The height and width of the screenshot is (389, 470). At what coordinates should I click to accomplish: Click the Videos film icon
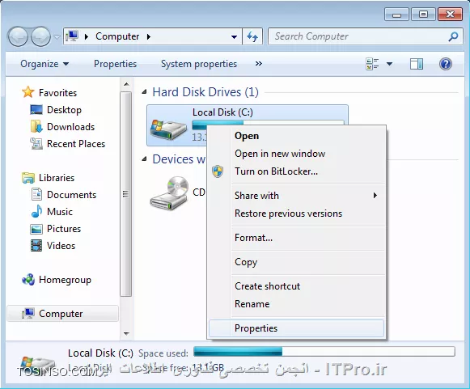click(x=36, y=246)
